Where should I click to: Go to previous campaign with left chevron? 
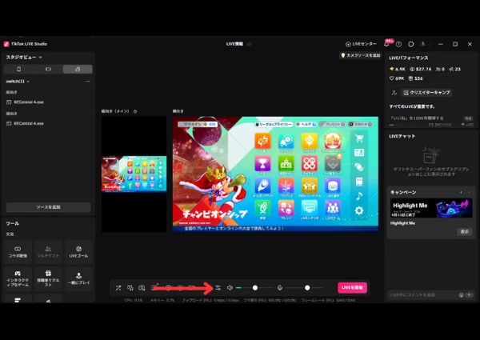461,193
